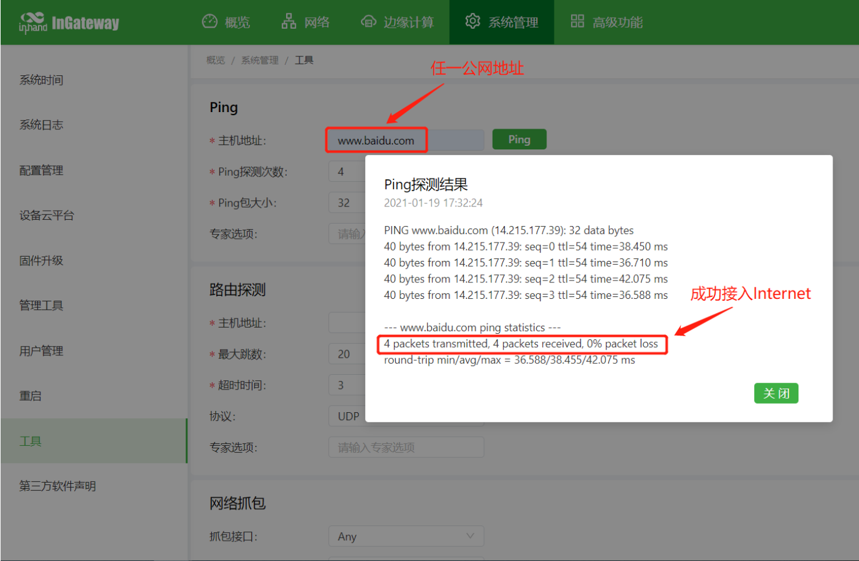Click the 路由探测 专家选项 input

pyautogui.click(x=406, y=448)
